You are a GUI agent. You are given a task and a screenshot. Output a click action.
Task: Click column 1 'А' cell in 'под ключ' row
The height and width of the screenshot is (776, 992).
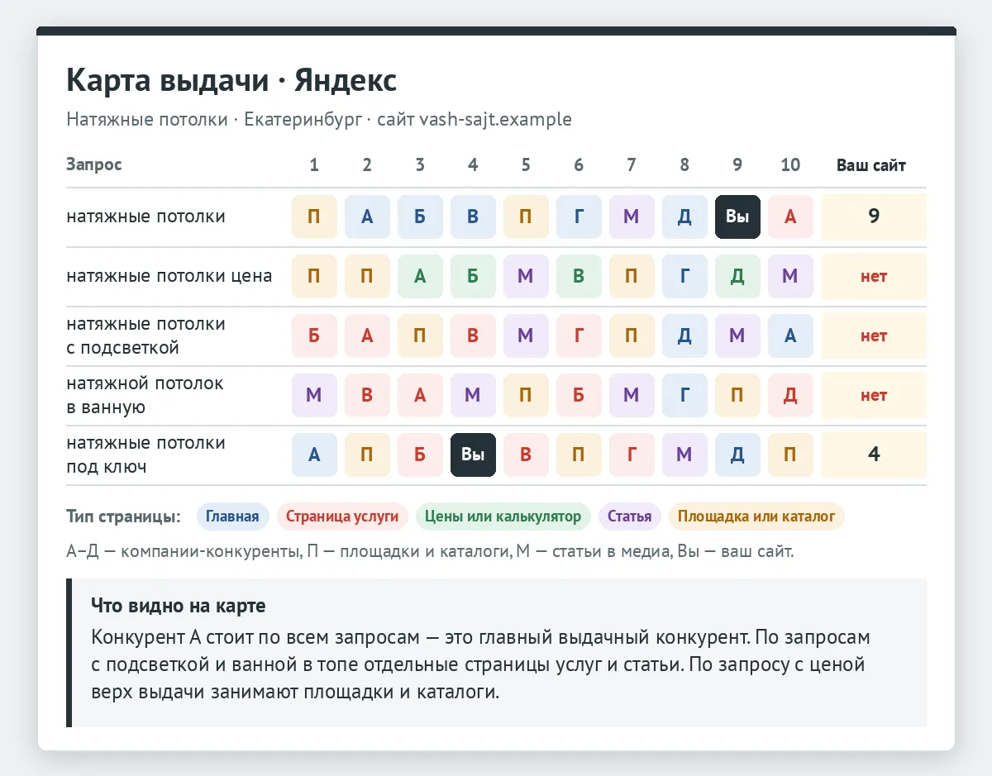314,455
